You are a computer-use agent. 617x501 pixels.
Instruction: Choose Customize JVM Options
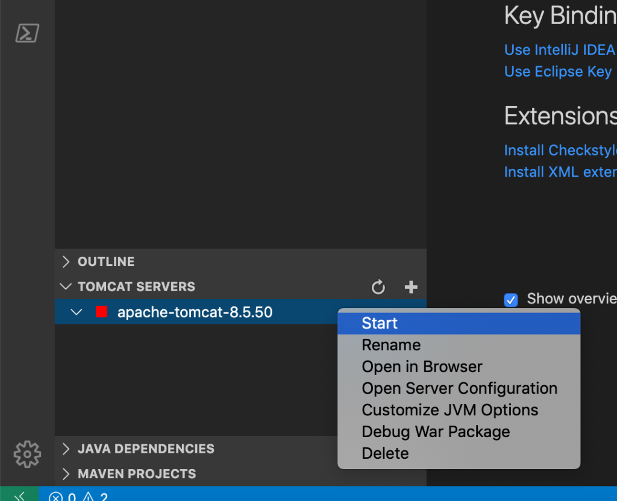[449, 409]
